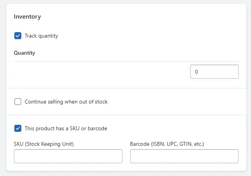Untick the SKU or barcode checkbox
Image resolution: width=251 pixels, height=176 pixels.
click(x=18, y=128)
